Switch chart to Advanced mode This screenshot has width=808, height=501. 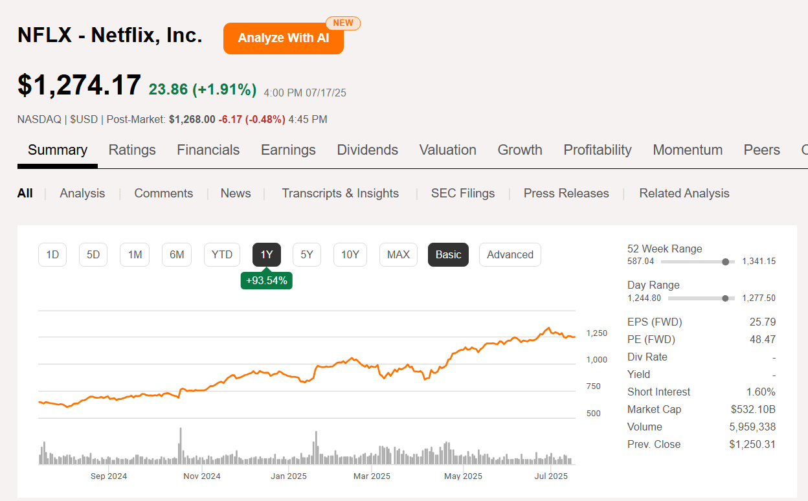tap(510, 254)
